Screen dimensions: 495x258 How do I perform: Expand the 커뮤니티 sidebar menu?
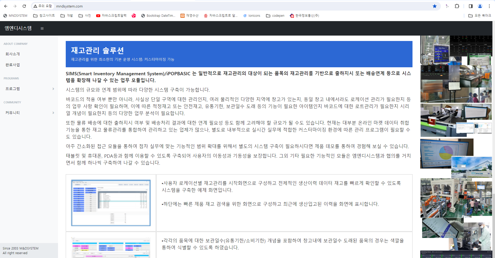point(29,113)
